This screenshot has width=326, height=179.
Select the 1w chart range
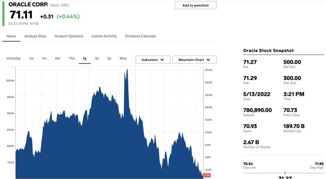click(31, 58)
